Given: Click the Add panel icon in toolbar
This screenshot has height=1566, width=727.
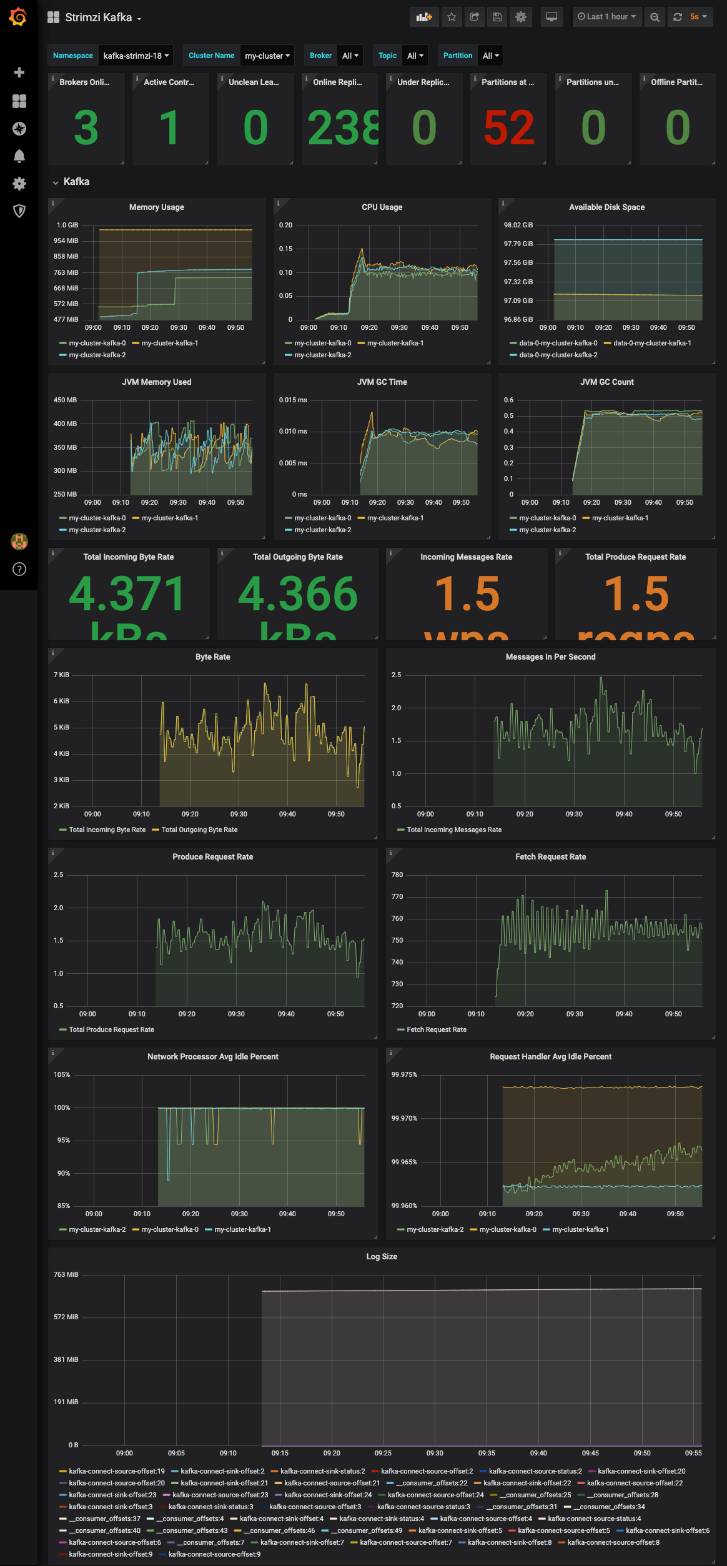Looking at the screenshot, I should click(x=425, y=17).
